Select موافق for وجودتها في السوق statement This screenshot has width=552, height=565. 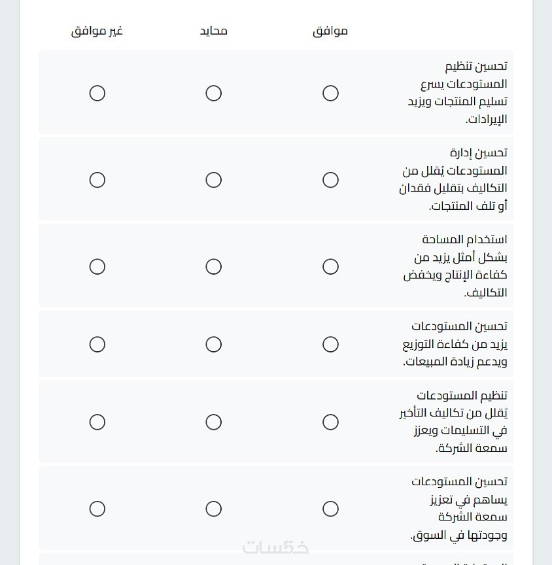click(330, 509)
